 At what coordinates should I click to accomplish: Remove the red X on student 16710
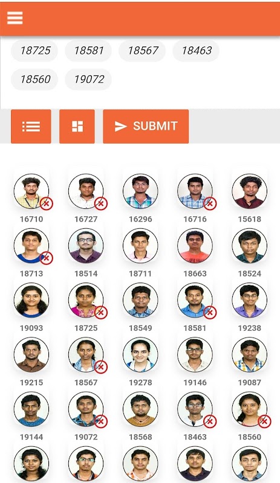coord(47,203)
